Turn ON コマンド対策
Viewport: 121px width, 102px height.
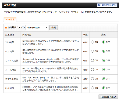[x=92, y=79]
